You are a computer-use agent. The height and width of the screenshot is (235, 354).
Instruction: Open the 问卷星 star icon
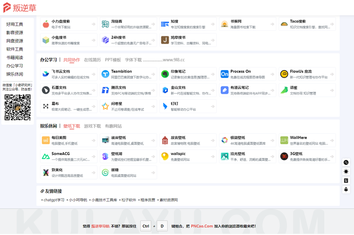(105, 106)
